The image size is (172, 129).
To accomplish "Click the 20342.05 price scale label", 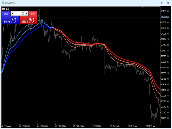I will 165,107.
